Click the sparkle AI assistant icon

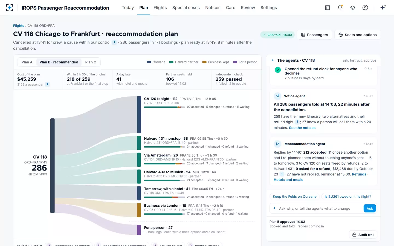click(x=383, y=7)
